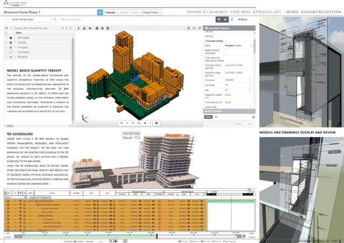The image size is (344, 243).
Task: Click the green In Progress color swatch
Action: (11, 47)
